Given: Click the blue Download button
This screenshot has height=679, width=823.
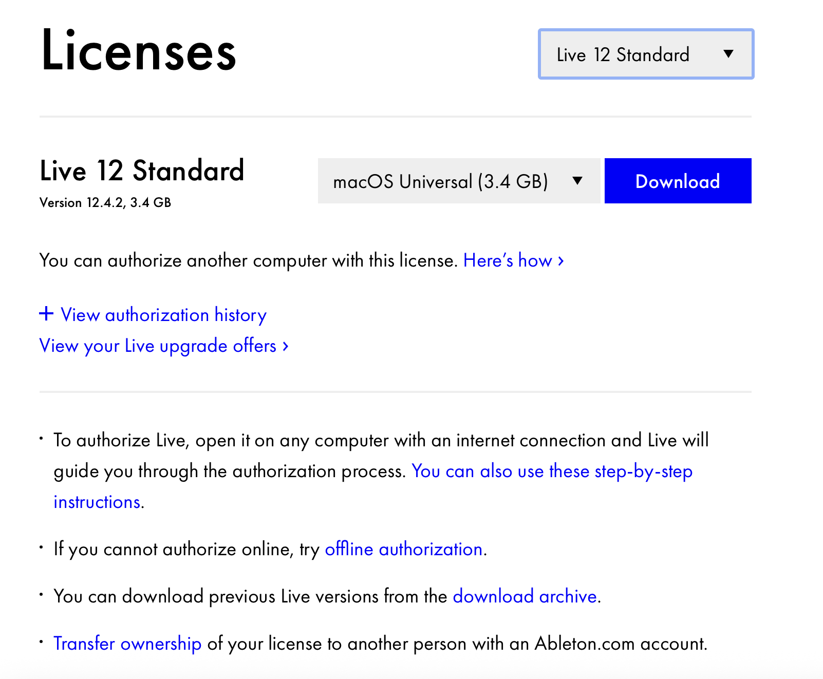Looking at the screenshot, I should click(x=678, y=181).
